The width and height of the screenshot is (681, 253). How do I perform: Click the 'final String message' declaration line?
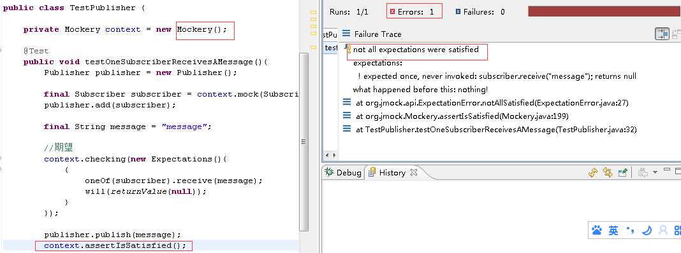pos(128,126)
